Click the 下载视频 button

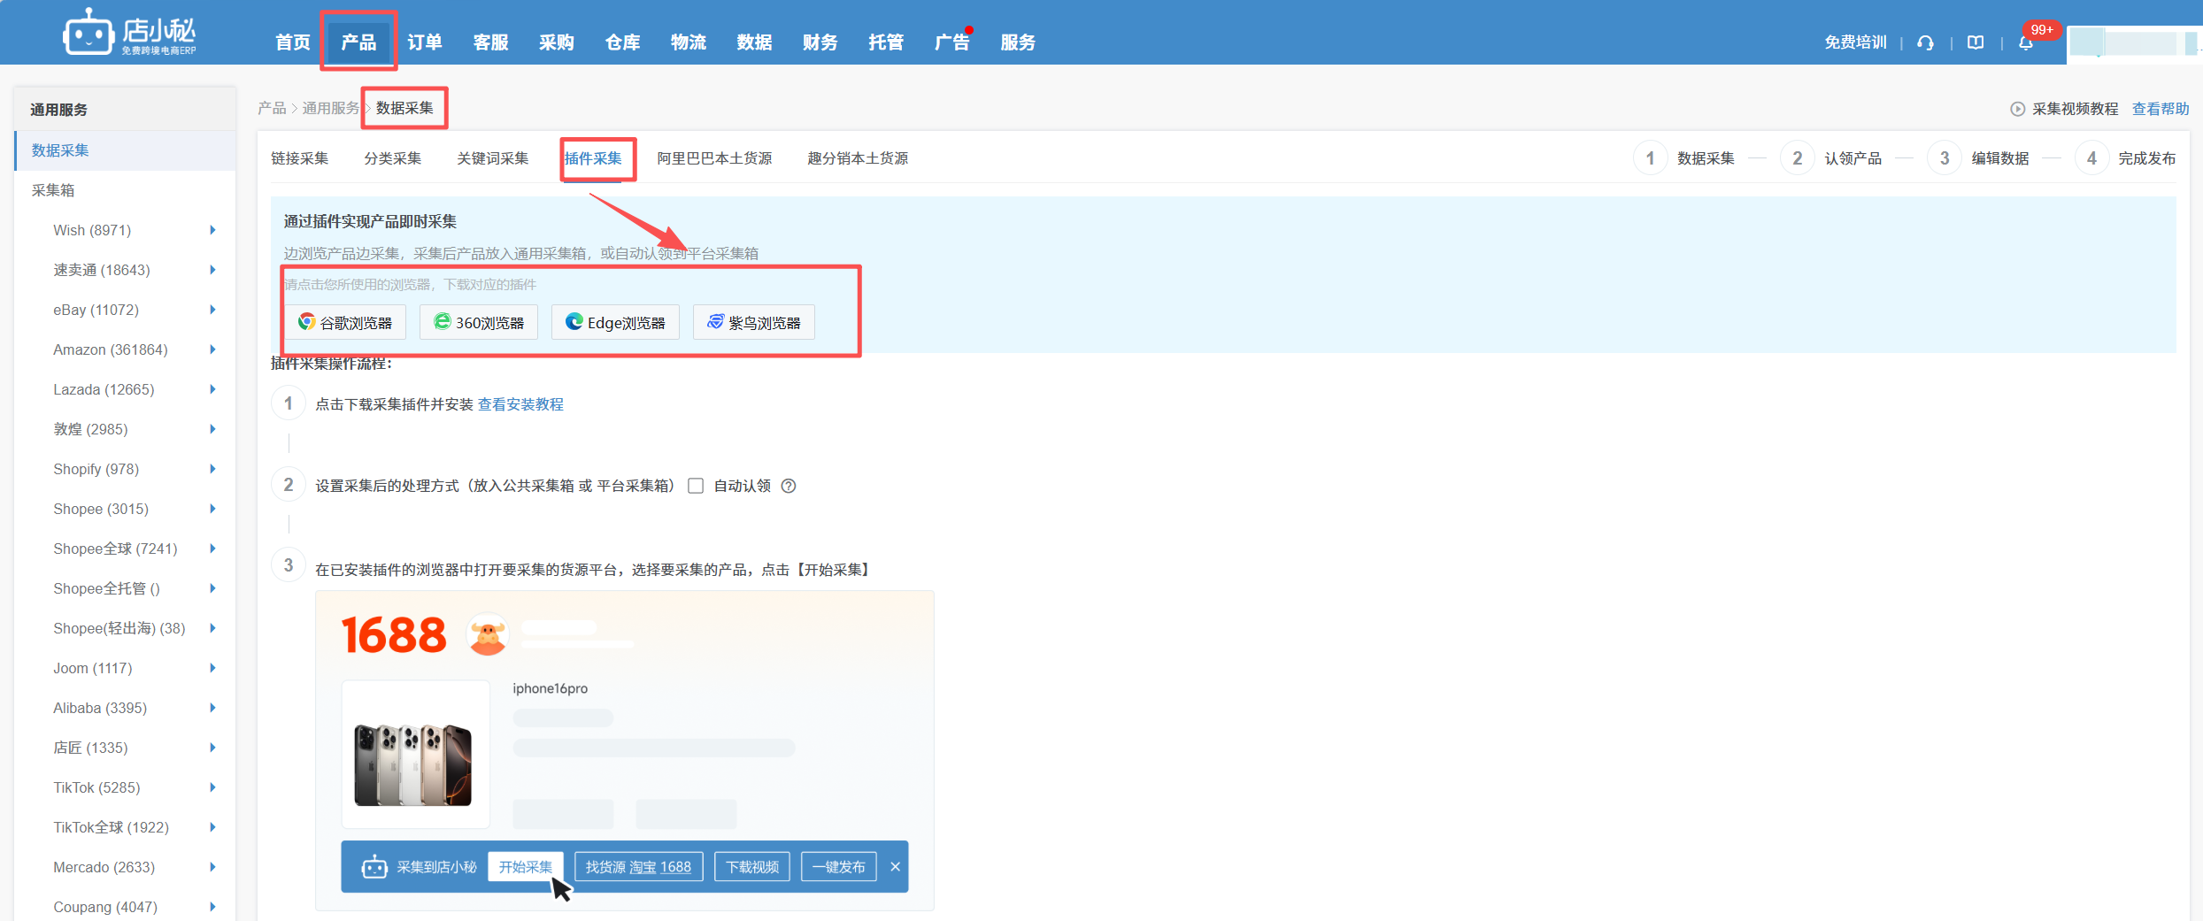point(752,867)
